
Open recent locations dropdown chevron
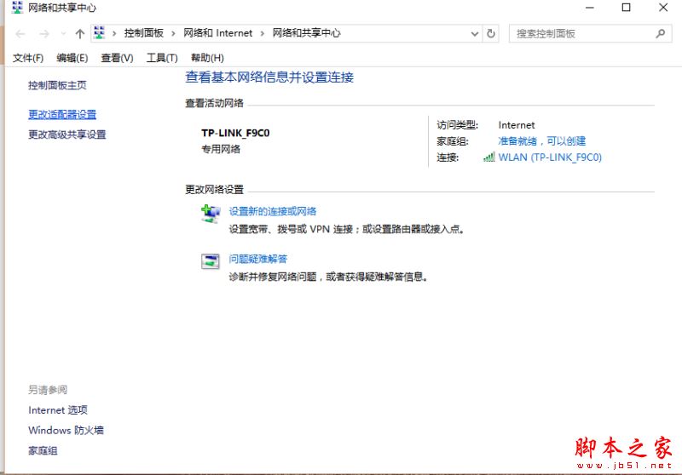click(x=63, y=33)
